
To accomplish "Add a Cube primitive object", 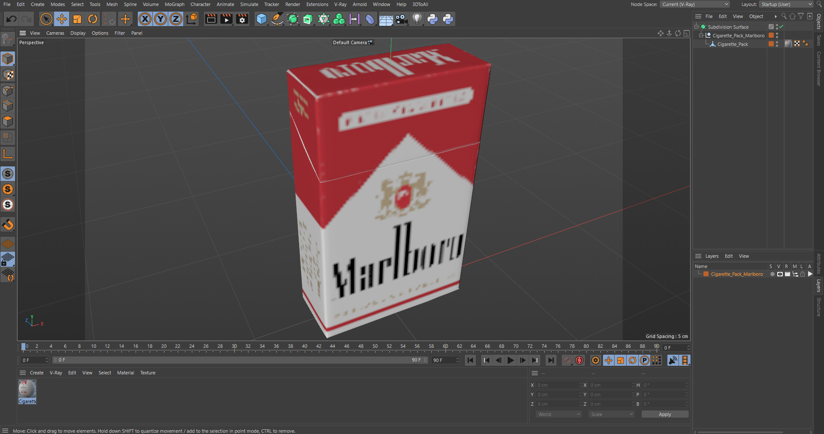I will 261,19.
